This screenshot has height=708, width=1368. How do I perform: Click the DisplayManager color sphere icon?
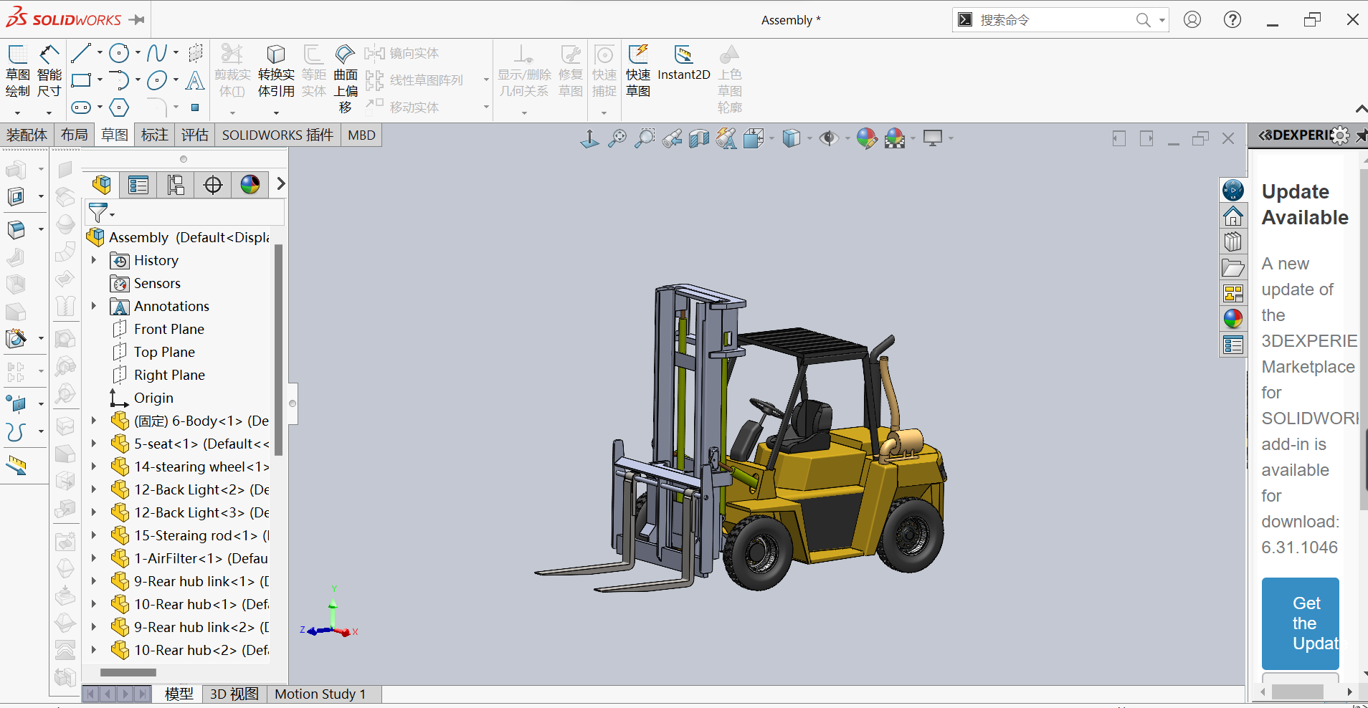tap(250, 185)
